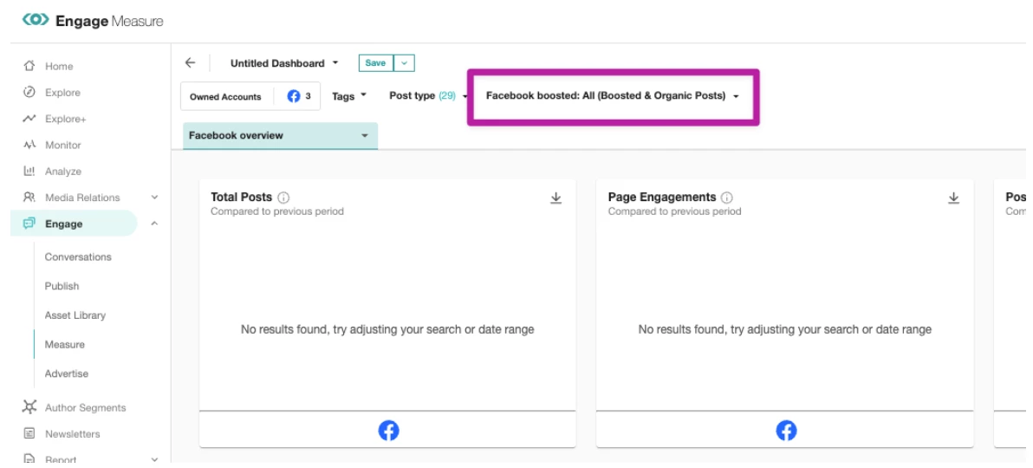Open Asset Library under Engage
This screenshot has width=1033, height=468.
pos(75,315)
